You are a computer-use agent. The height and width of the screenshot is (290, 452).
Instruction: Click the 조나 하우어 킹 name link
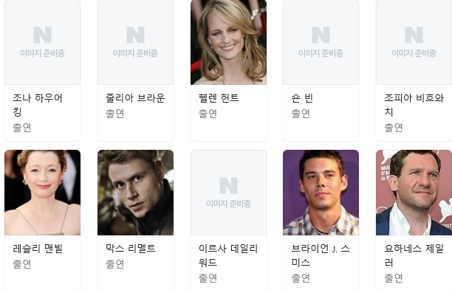[x=38, y=105]
